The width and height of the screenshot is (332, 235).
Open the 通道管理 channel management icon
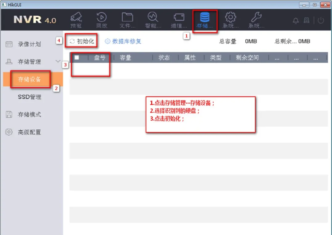tap(179, 19)
